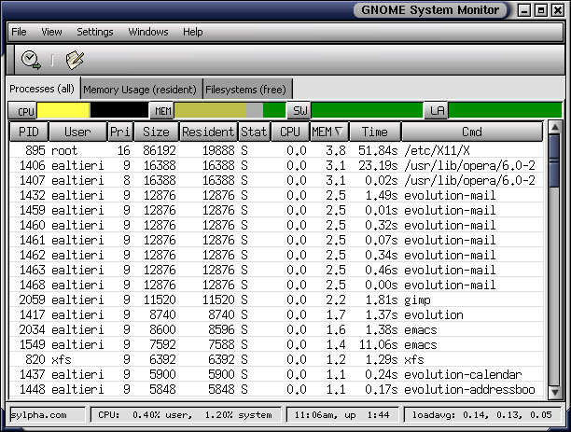Screen dimensions: 571x432
Task: Open the Settings menu
Action: (x=94, y=32)
